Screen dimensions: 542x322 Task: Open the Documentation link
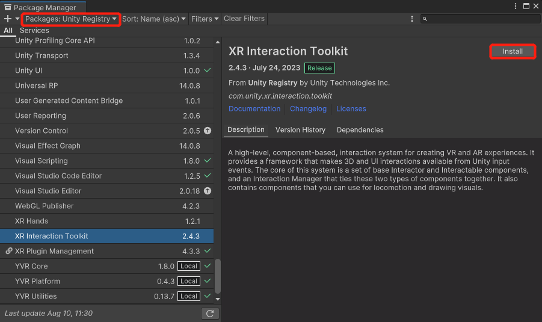tap(254, 108)
